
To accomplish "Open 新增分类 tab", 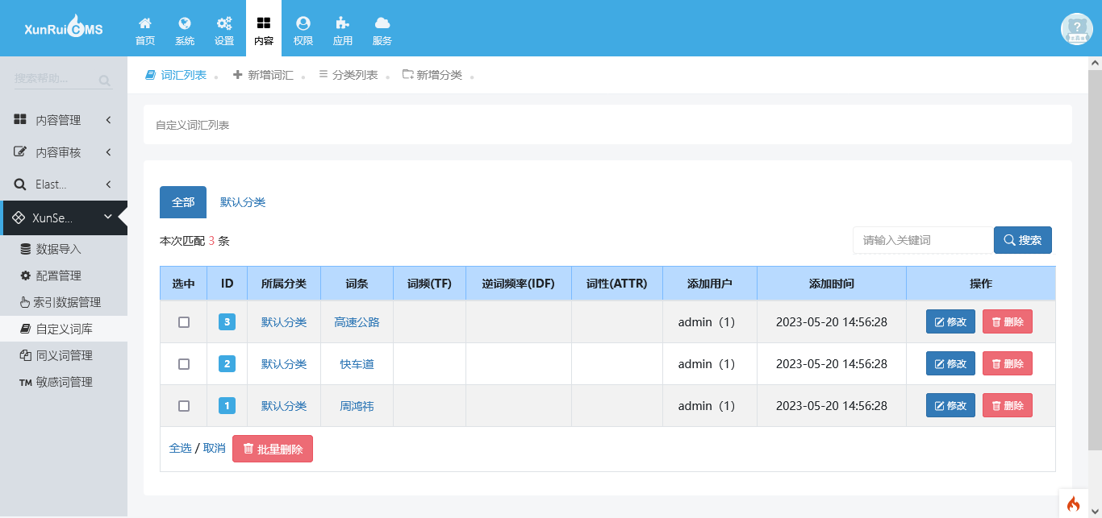I will point(432,75).
